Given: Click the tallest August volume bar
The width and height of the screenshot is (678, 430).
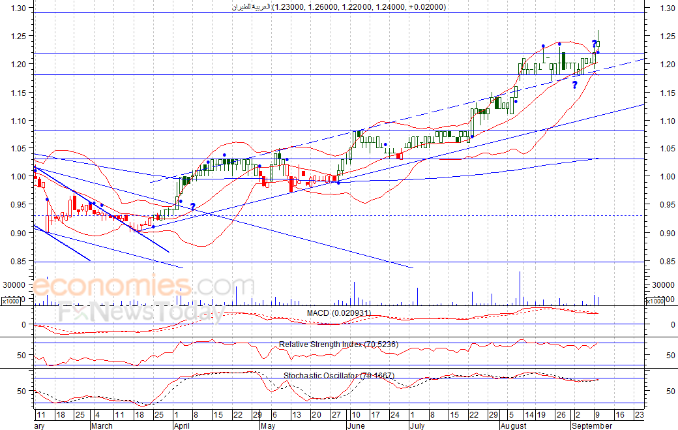Looking at the screenshot, I should [520, 288].
